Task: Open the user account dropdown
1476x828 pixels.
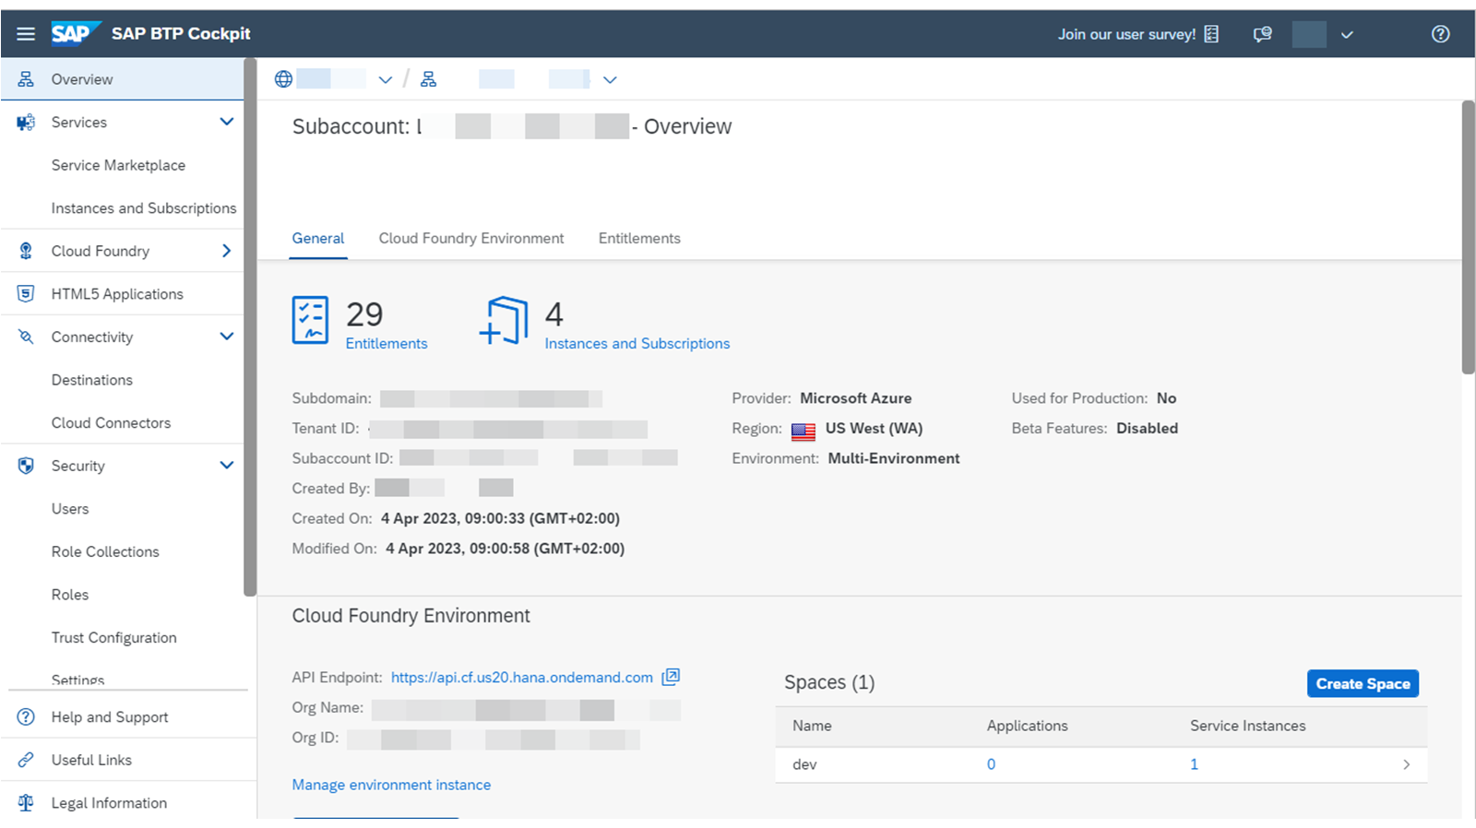Action: (1347, 35)
